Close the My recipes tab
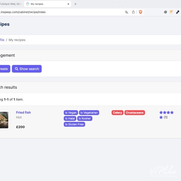 68,4
